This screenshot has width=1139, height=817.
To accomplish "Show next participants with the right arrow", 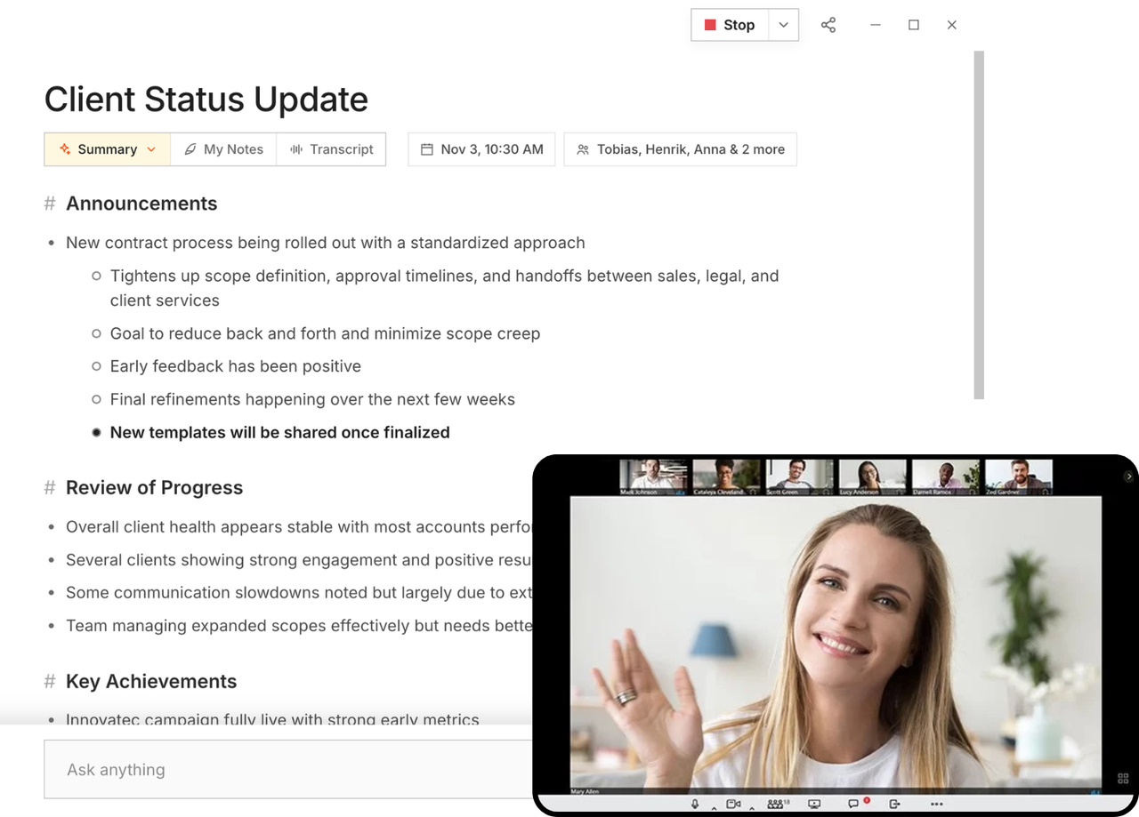I will click(x=1129, y=477).
